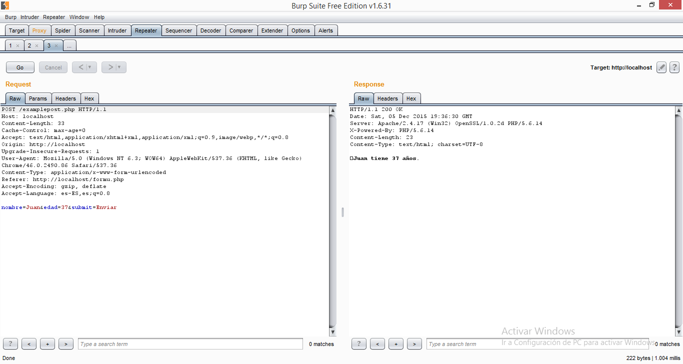Show the request Hex tab
Image resolution: width=683 pixels, height=364 pixels.
[x=89, y=98]
